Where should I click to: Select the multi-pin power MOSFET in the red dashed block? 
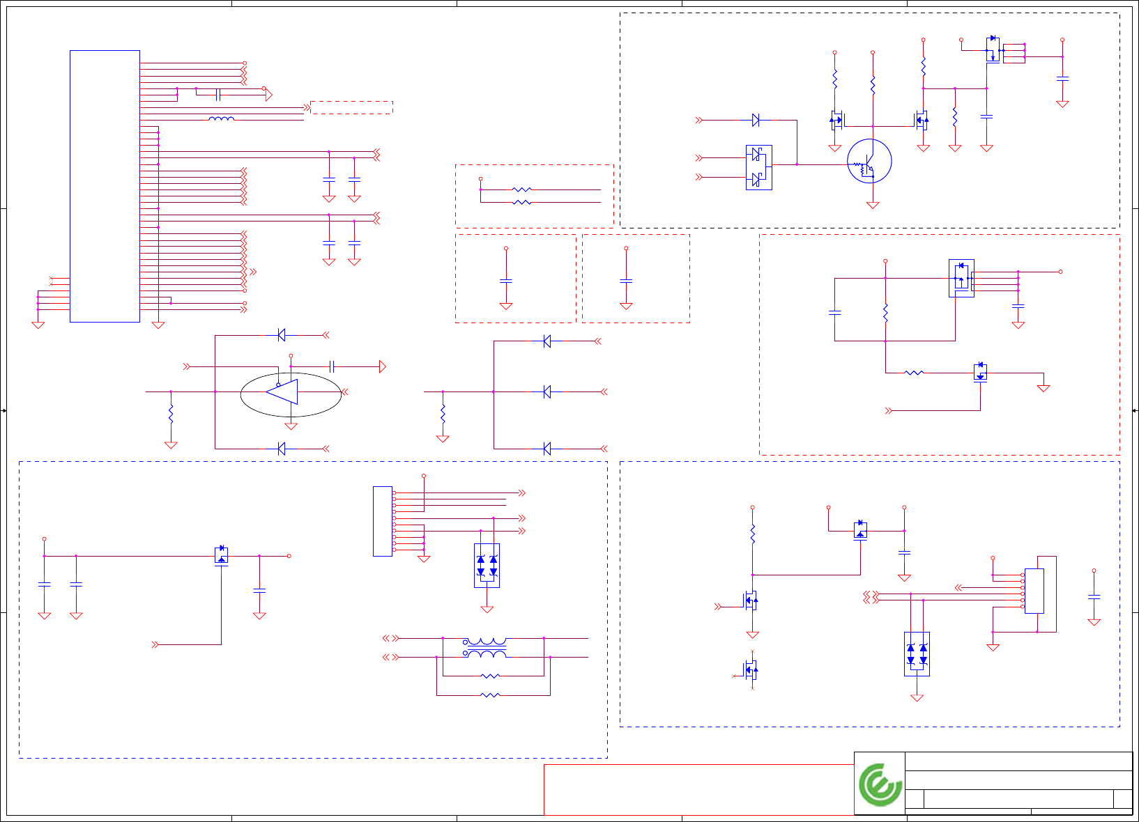(x=961, y=278)
